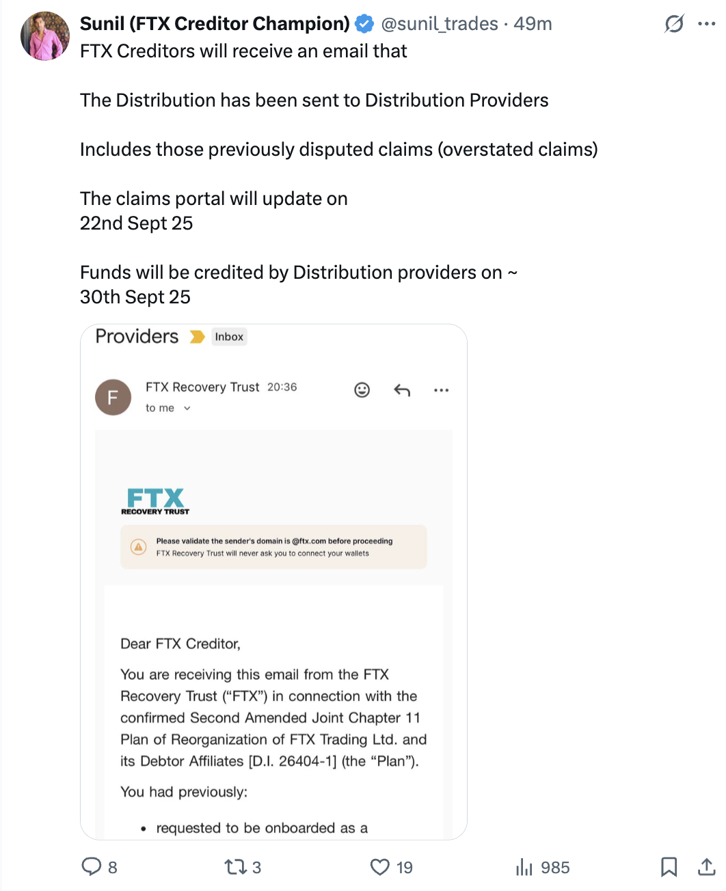View analytics via the bar chart icon
Screen dimensions: 726x891
pos(524,866)
